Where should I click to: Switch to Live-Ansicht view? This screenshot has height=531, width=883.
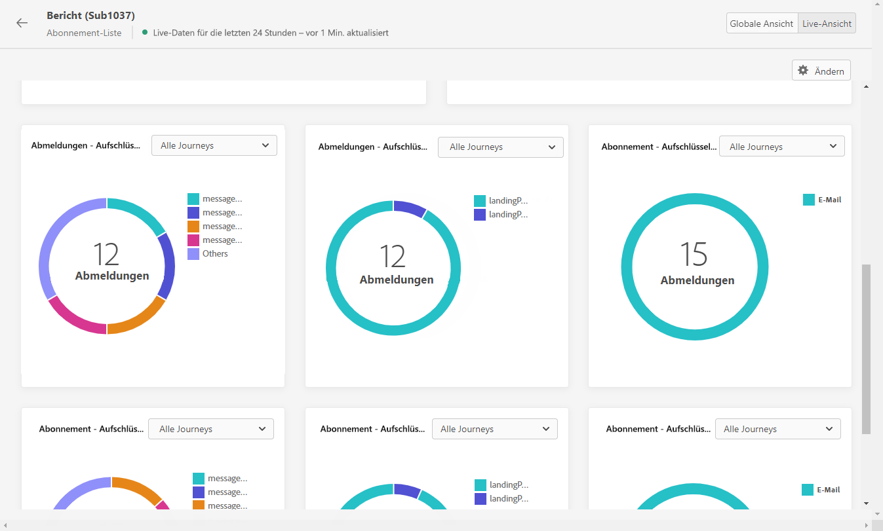pyautogui.click(x=827, y=24)
